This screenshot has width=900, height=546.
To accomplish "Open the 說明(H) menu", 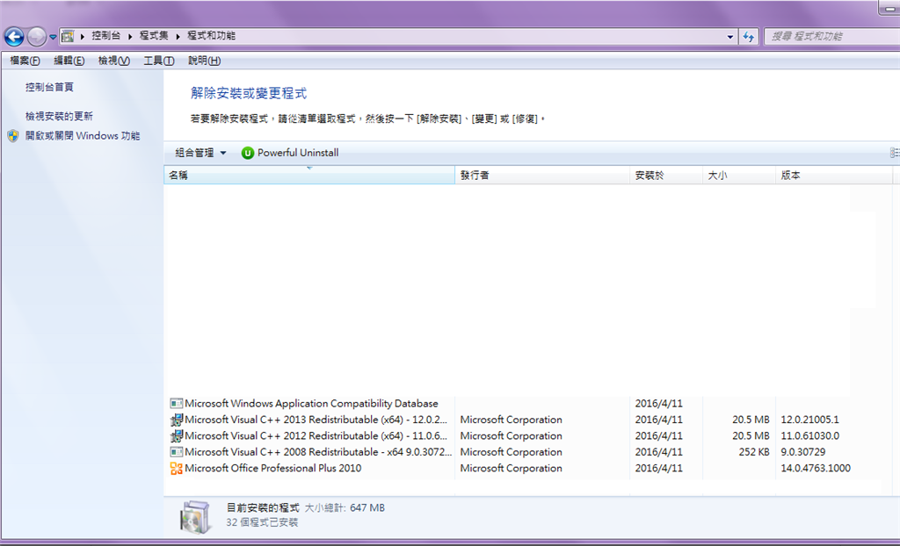I will (204, 61).
